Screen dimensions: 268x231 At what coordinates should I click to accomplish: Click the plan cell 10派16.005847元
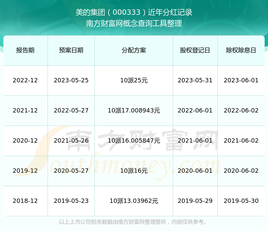click(x=134, y=141)
